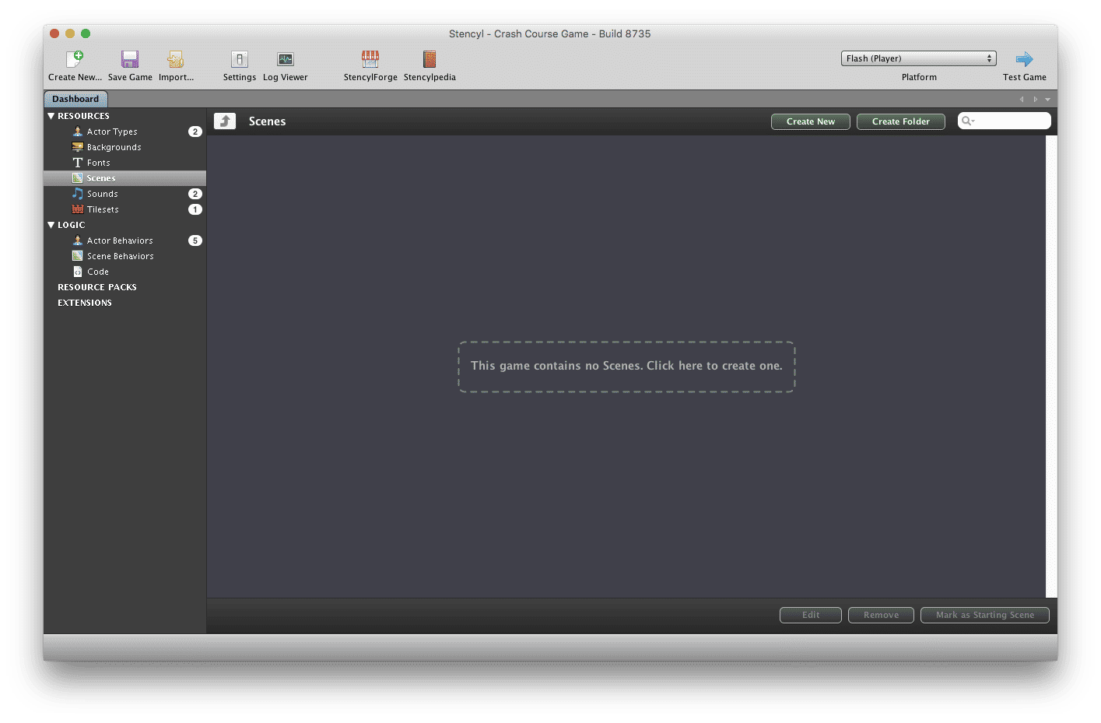Collapse the LOGIC section triangle
The height and width of the screenshot is (723, 1101).
(51, 225)
